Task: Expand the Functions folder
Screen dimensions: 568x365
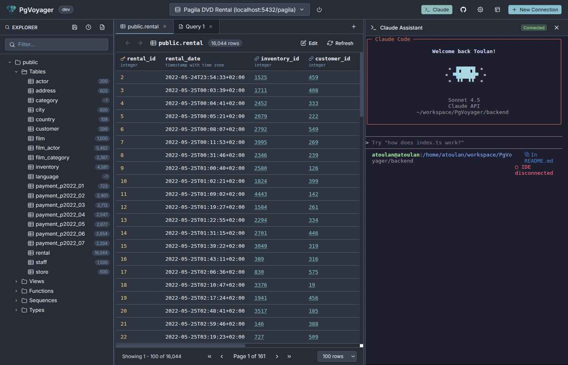Action: point(16,291)
